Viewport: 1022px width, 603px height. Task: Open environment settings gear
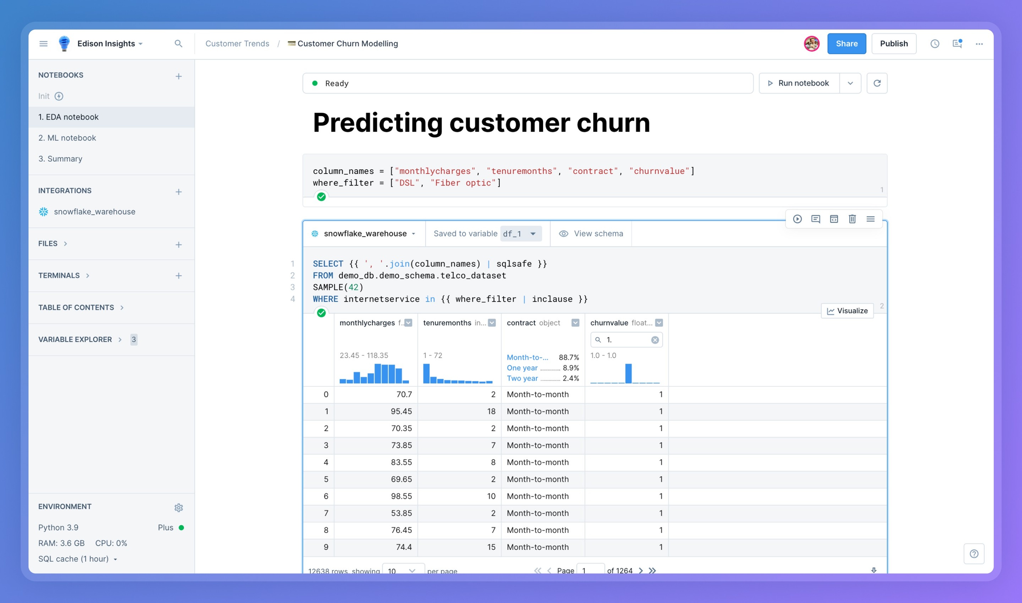(x=179, y=508)
